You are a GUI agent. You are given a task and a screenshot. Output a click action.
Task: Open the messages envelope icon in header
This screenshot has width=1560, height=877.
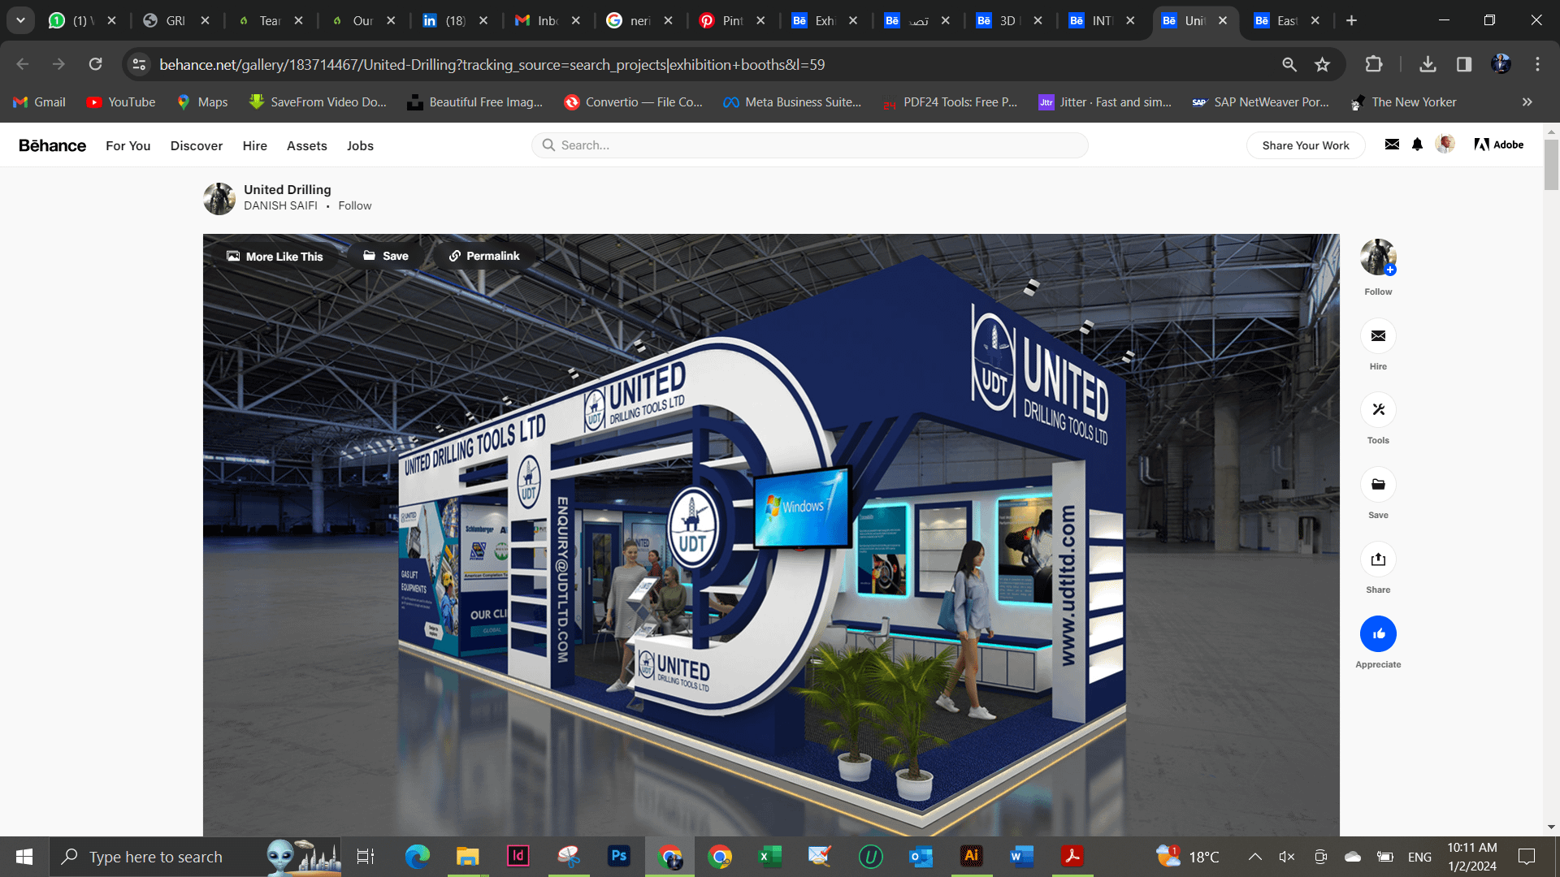[1392, 145]
